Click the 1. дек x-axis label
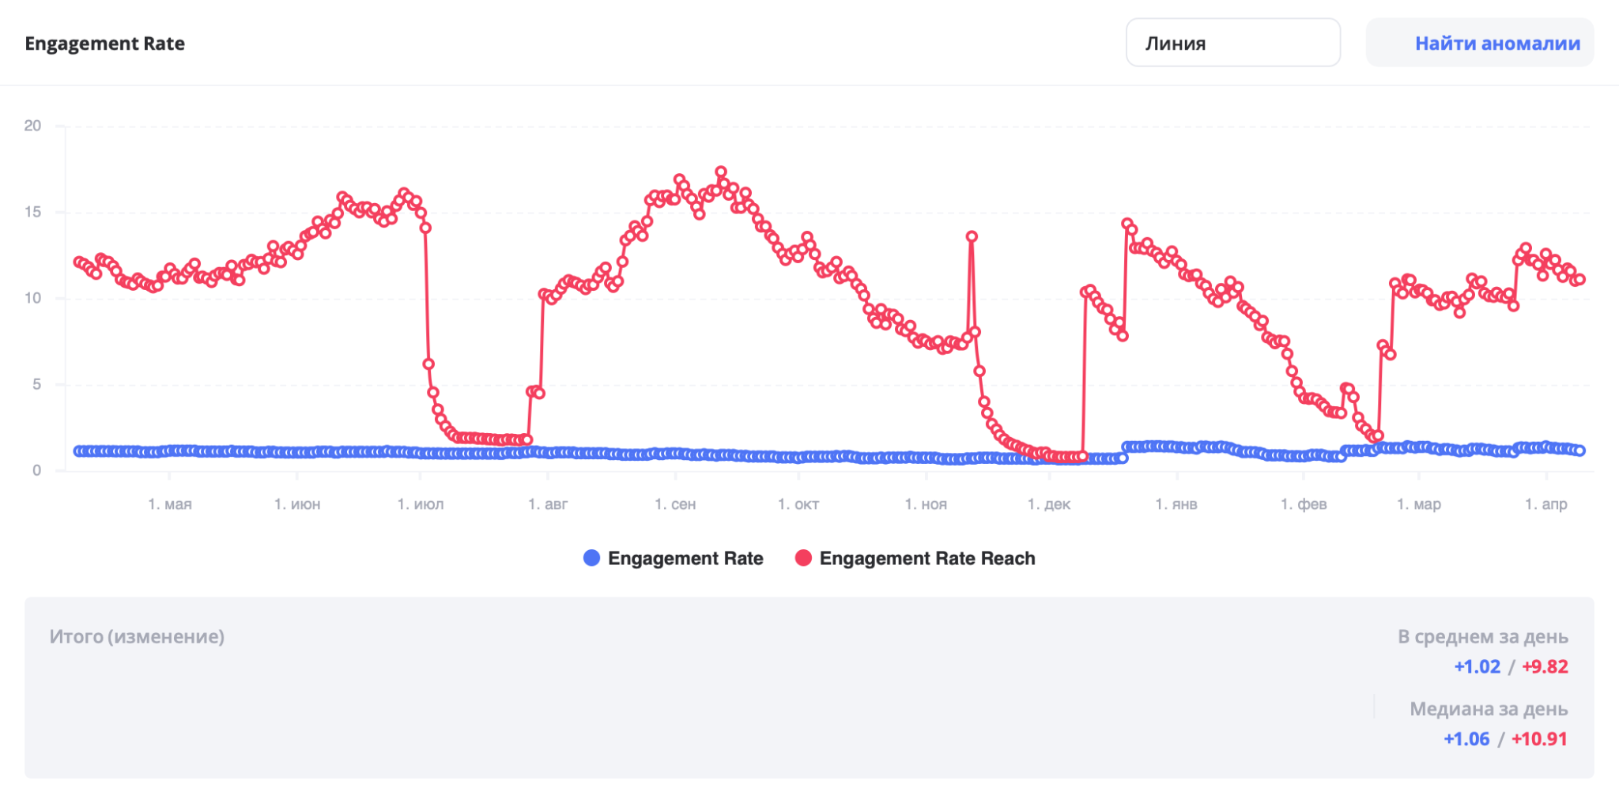 [x=1049, y=504]
